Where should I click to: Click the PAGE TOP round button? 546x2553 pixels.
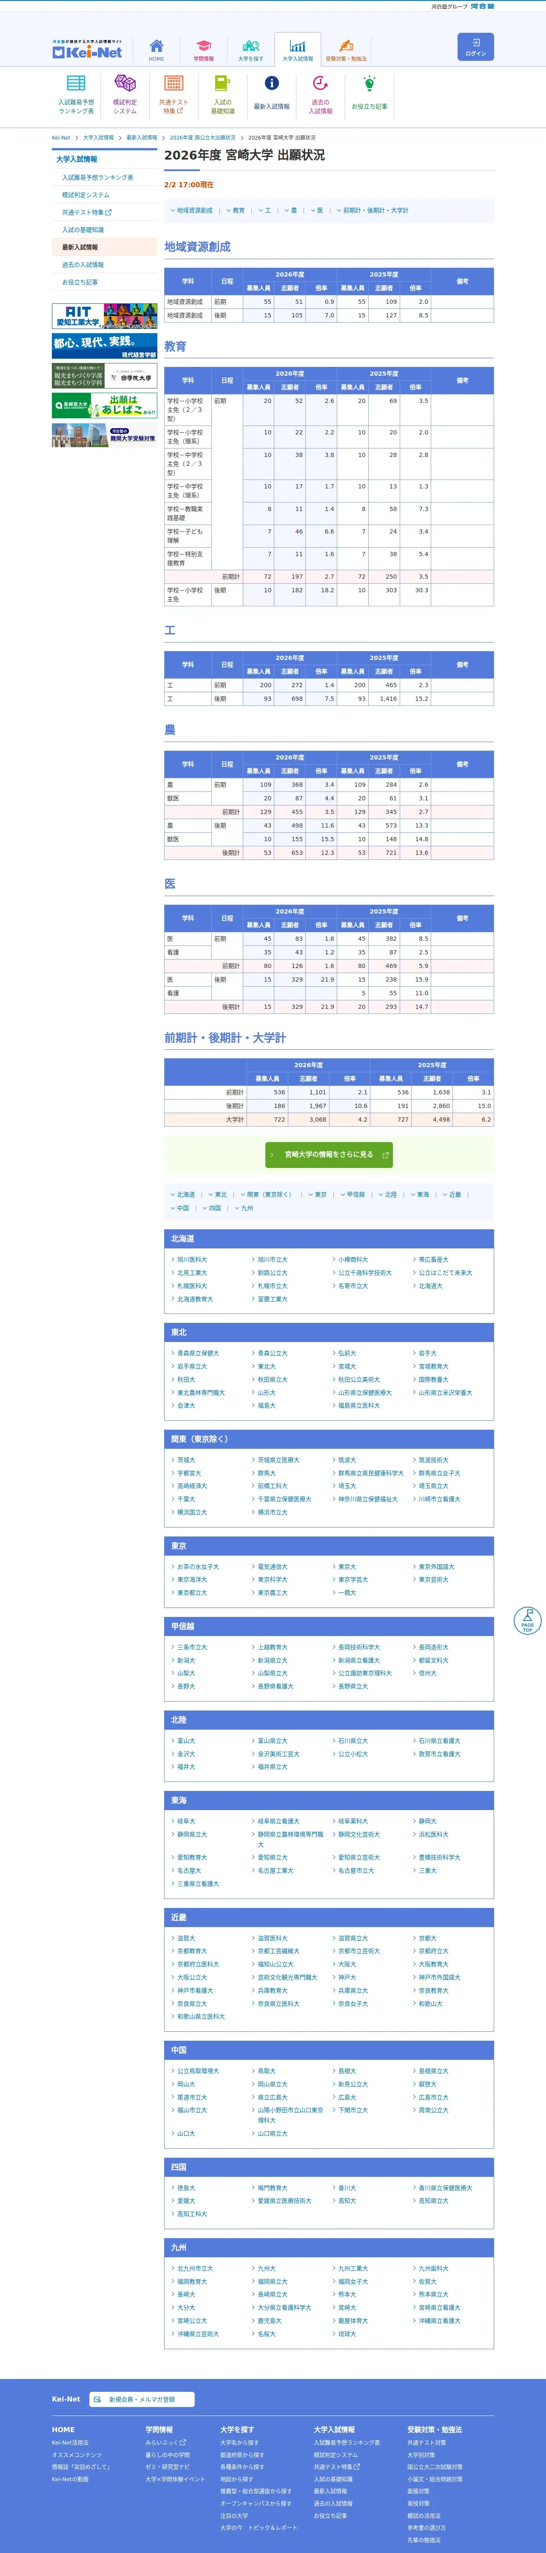(x=527, y=1620)
